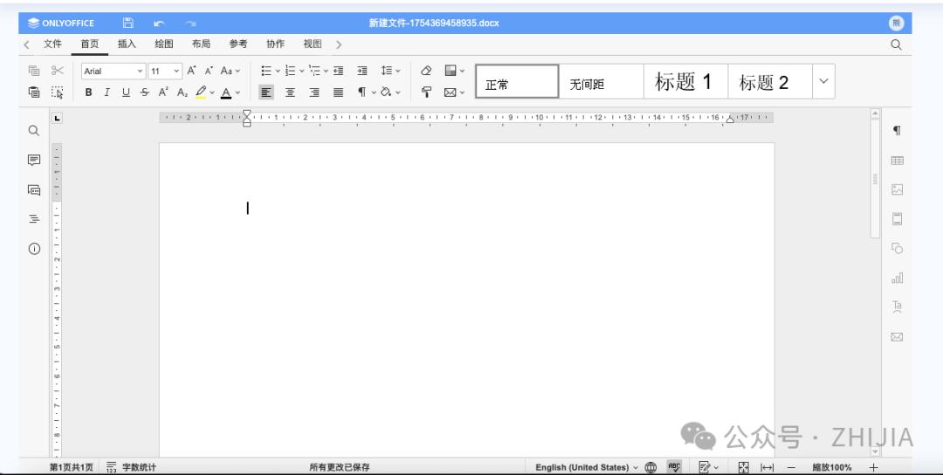Open table settings in right sidebar
Screen dimensions: 943x475
point(897,161)
